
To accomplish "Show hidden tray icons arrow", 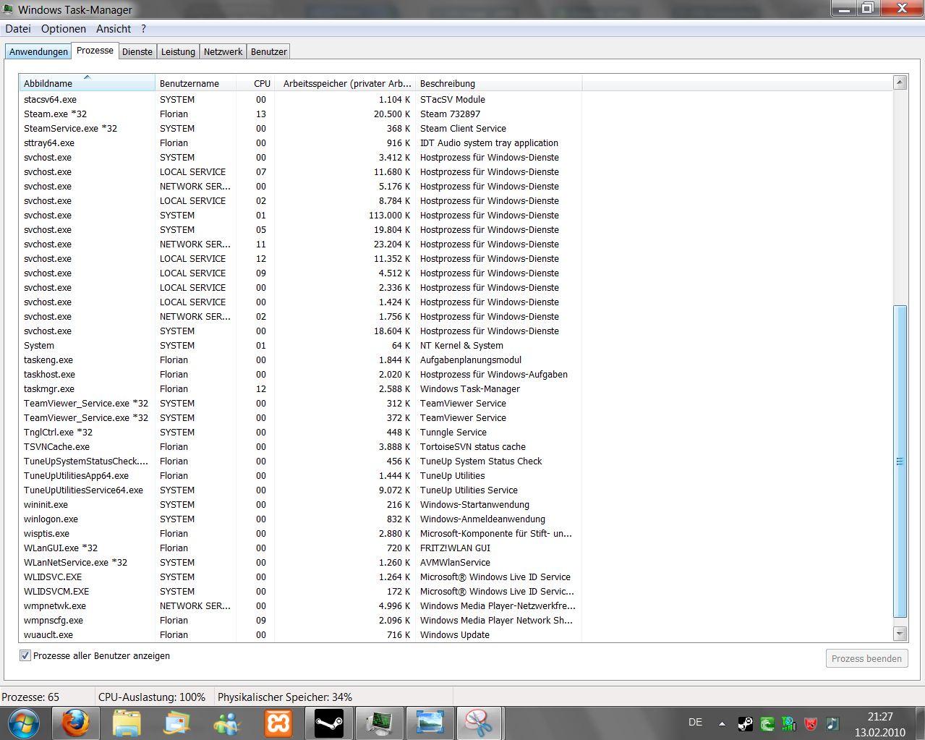I will [722, 723].
